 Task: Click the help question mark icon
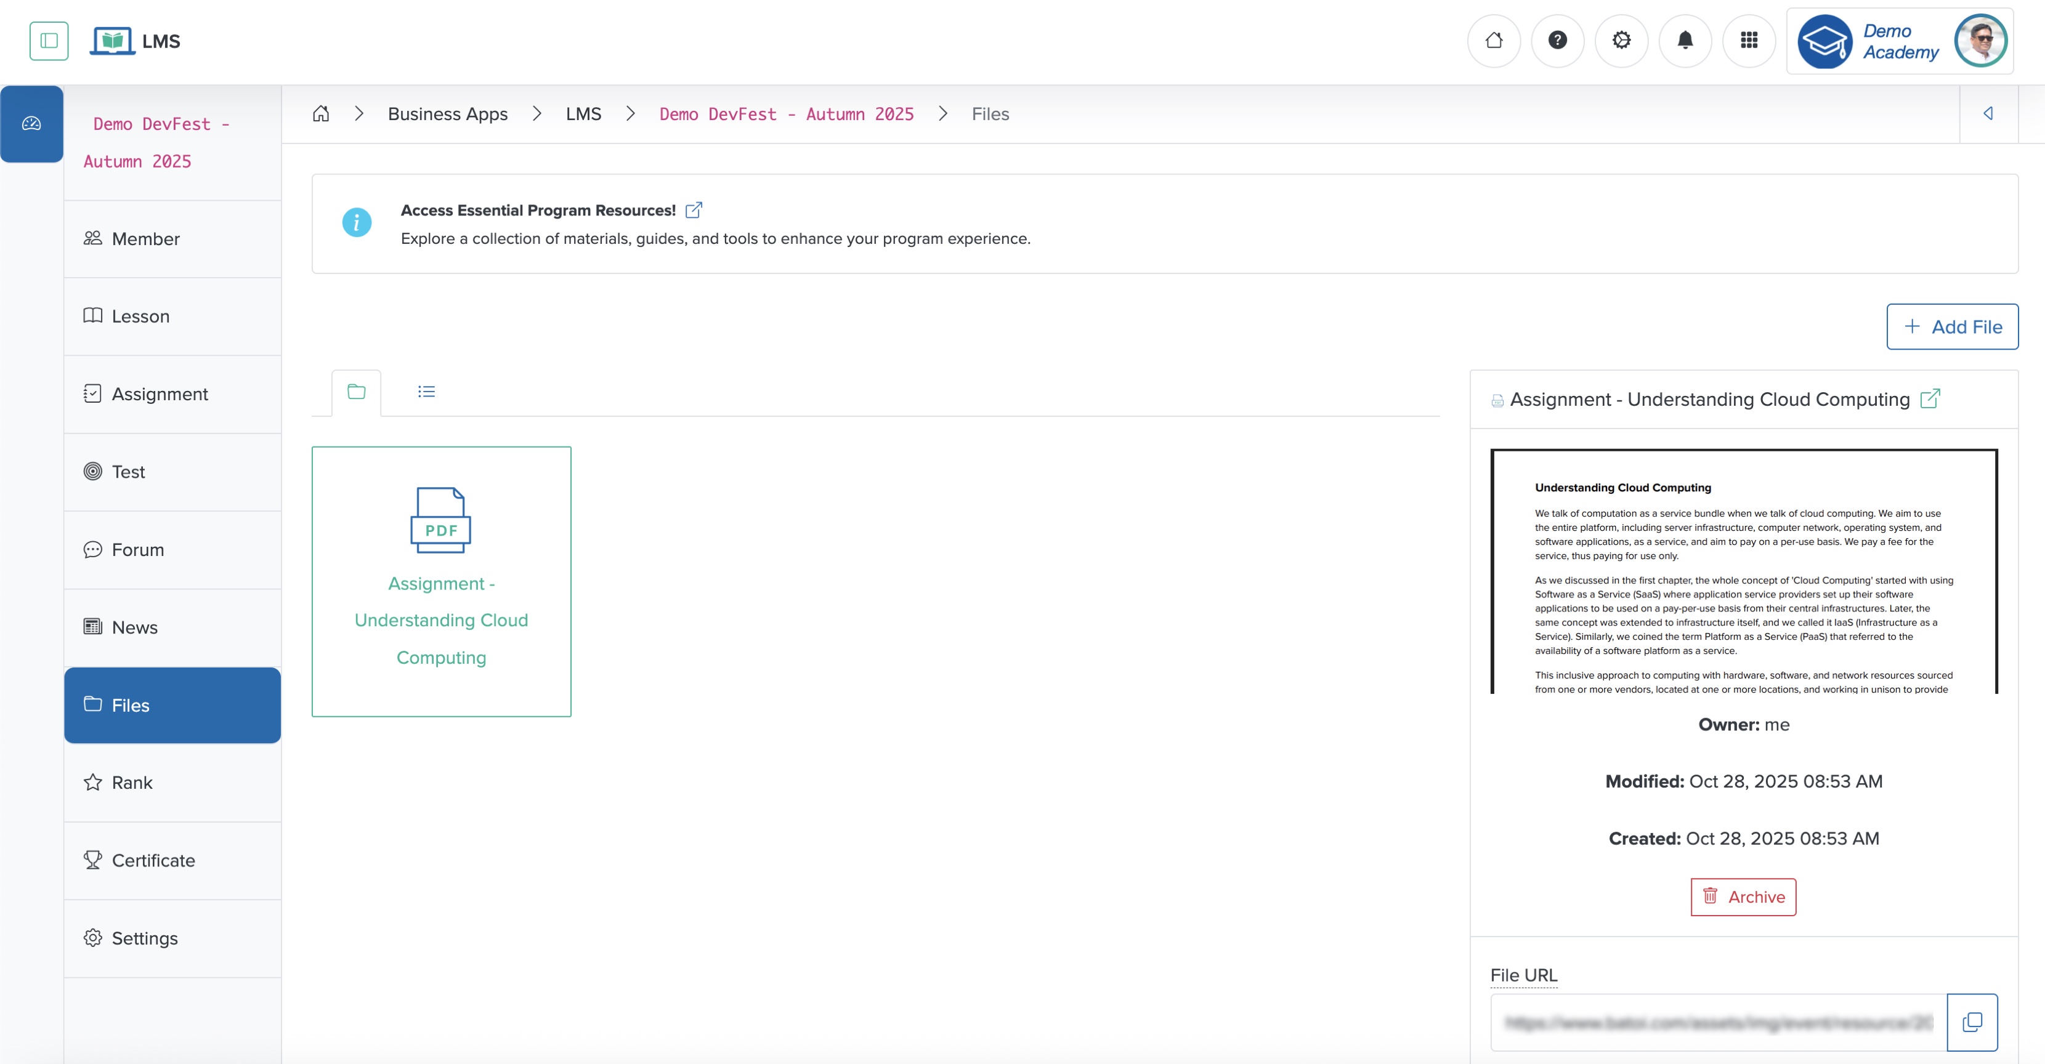pos(1558,41)
